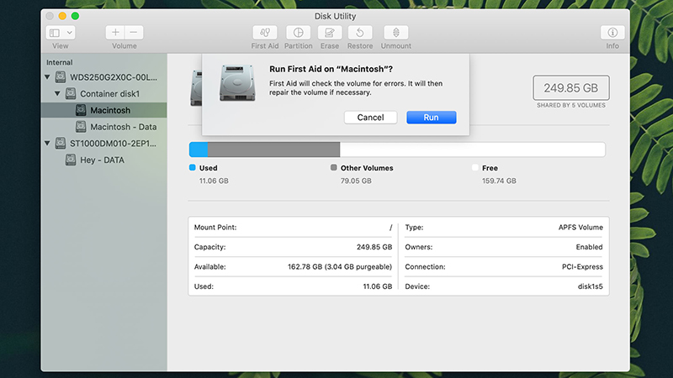Collapse the ST1000DM010-2EP1 disk tree
673x378 pixels.
pyautogui.click(x=47, y=143)
